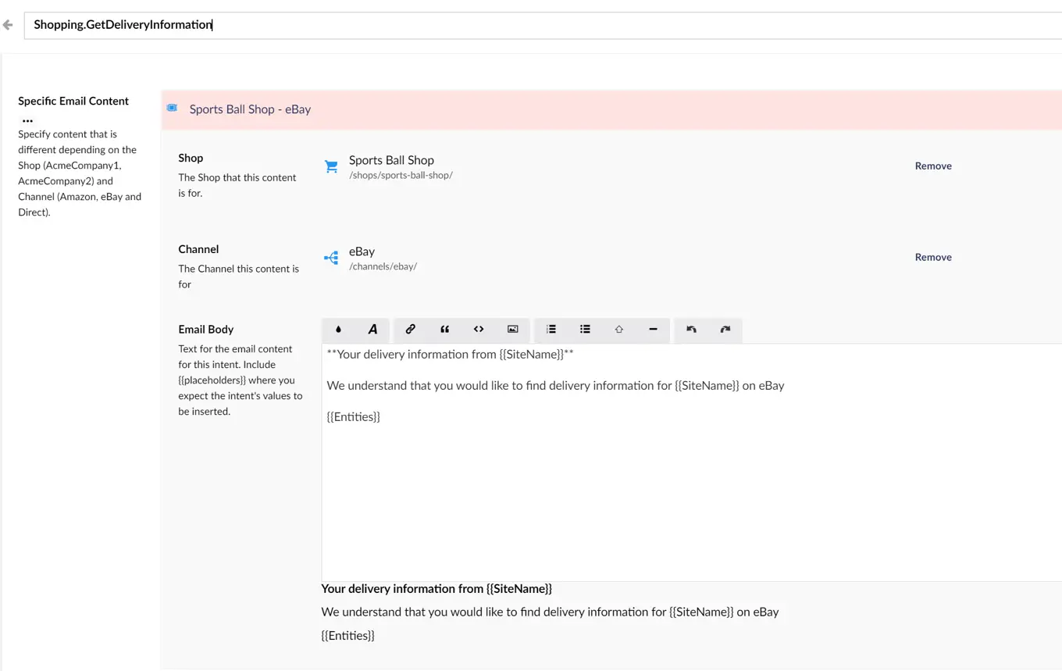Open the Specific Email Content ellipsis menu

click(x=27, y=120)
